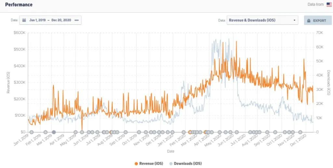Click the arrow of the Data dropdown

point(294,20)
